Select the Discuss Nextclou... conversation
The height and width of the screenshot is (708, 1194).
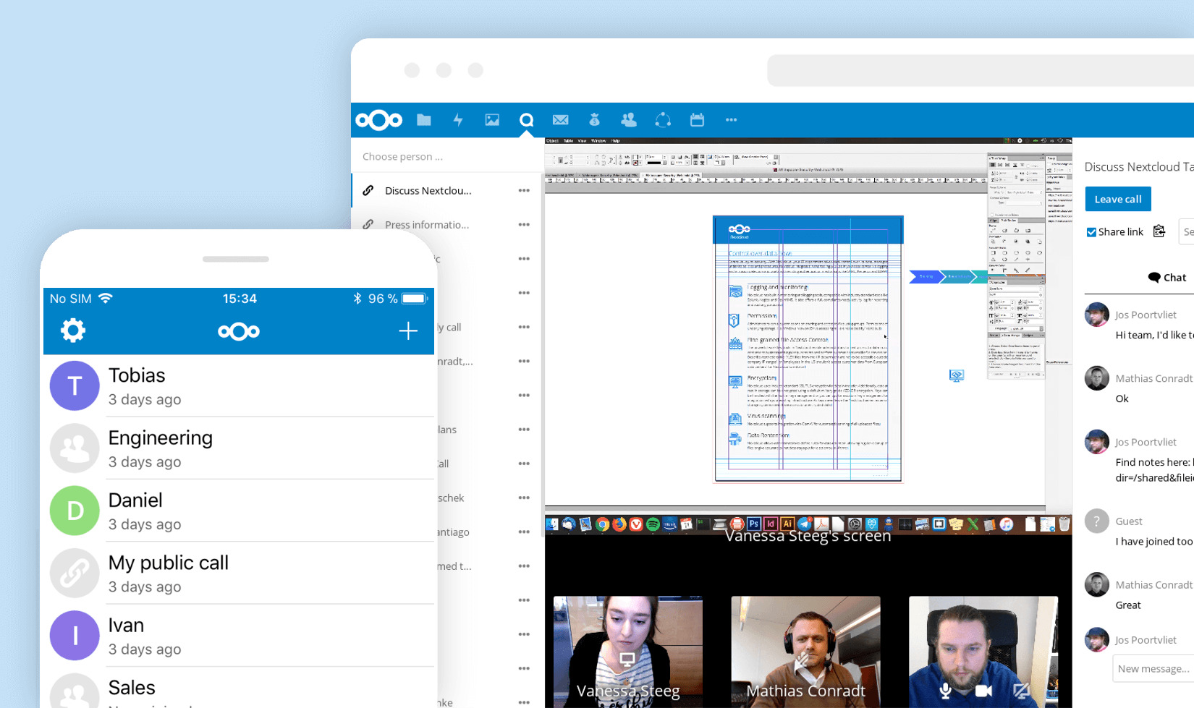click(447, 191)
